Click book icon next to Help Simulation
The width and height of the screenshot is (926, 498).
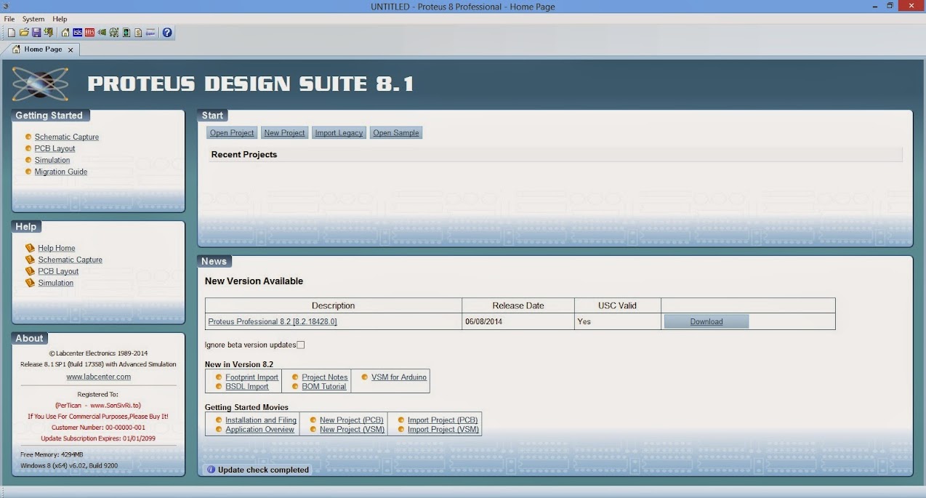click(30, 283)
